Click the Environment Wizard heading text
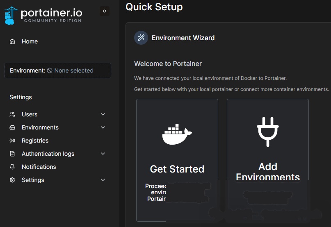 click(x=183, y=38)
